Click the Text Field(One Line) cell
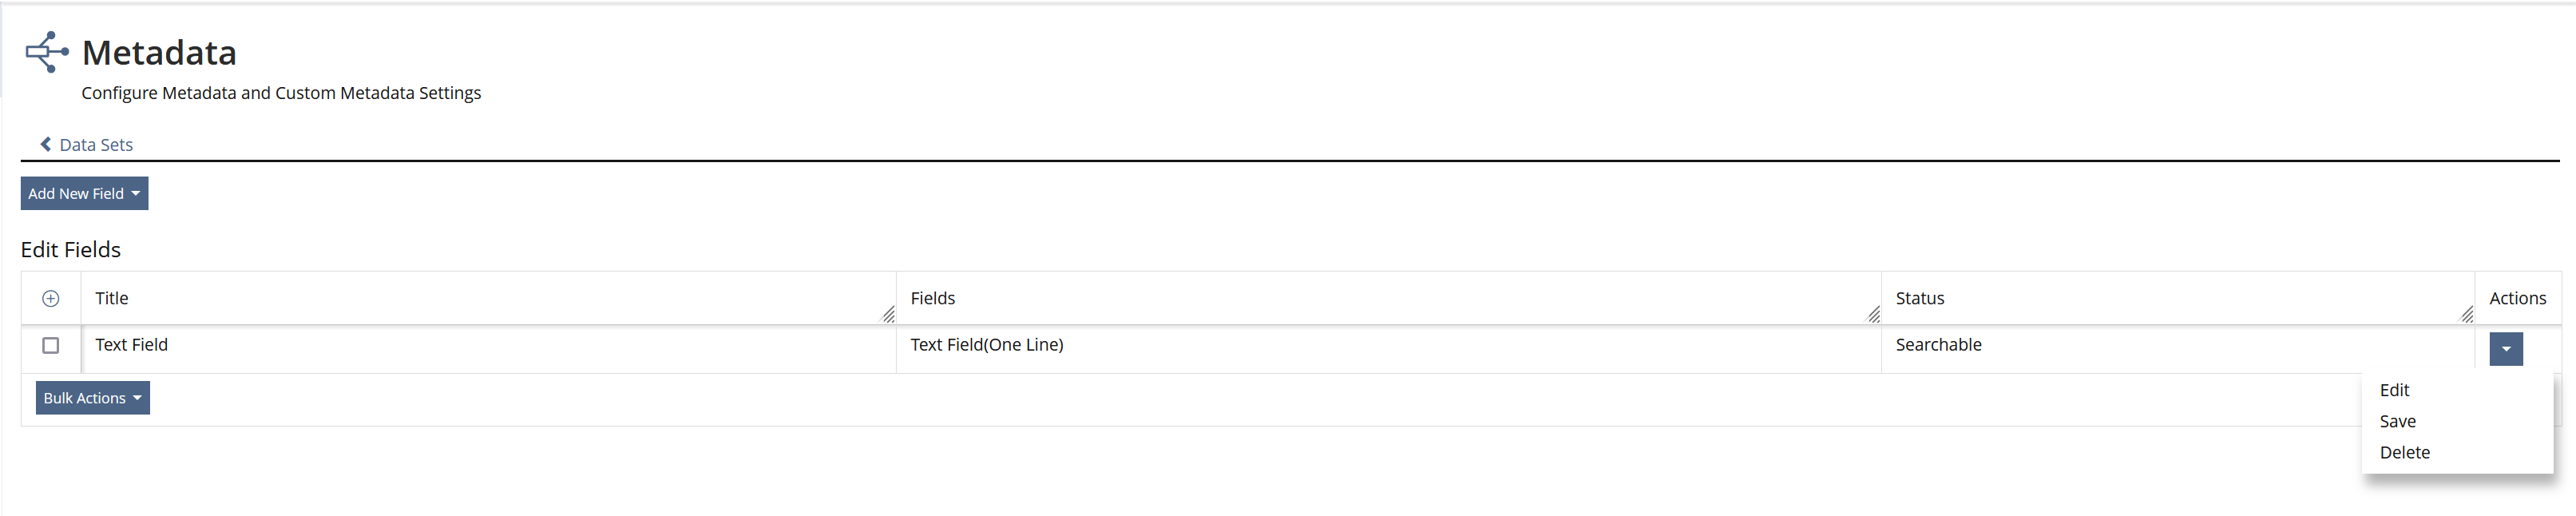The height and width of the screenshot is (516, 2576). [986, 345]
